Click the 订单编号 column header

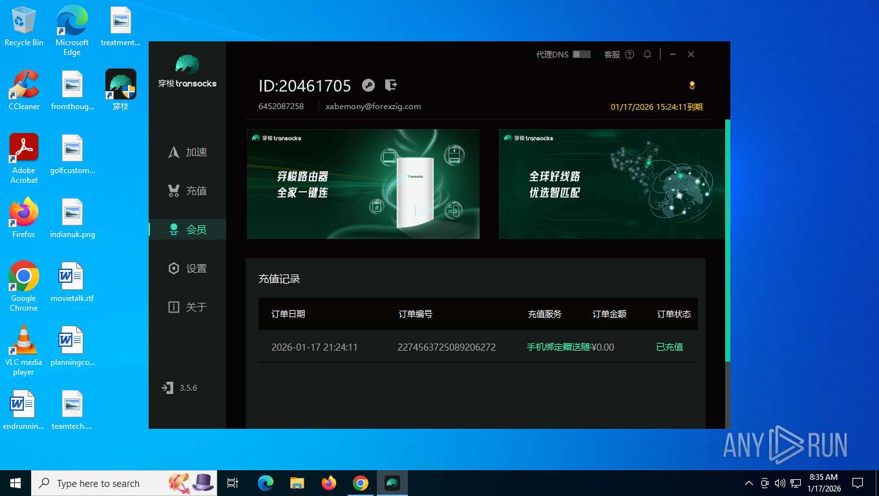(416, 314)
